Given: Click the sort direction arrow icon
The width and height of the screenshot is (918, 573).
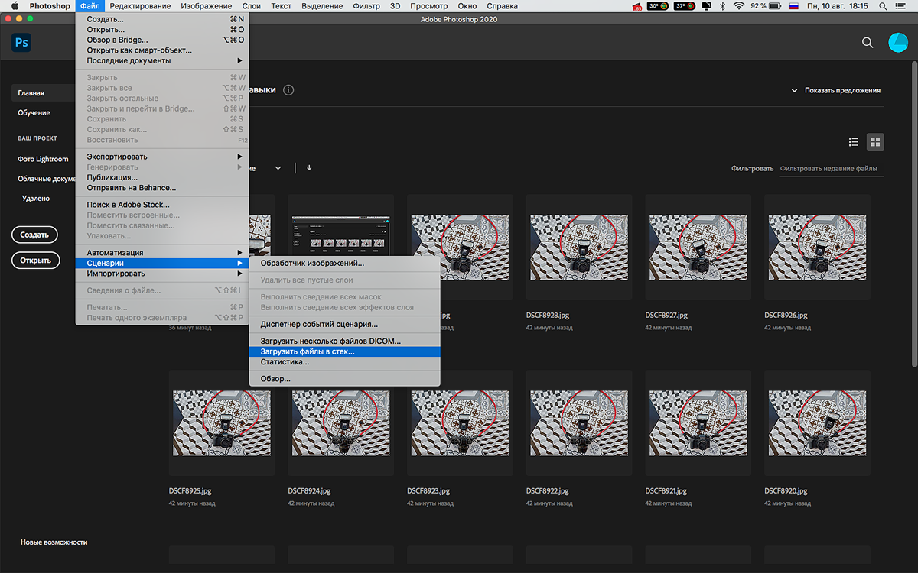Looking at the screenshot, I should click(x=309, y=168).
